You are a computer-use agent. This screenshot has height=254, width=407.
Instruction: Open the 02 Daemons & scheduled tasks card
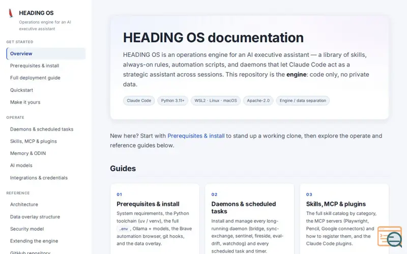tap(249, 219)
